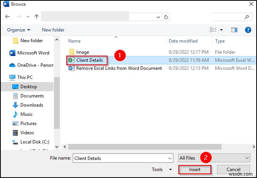Select Desktop in navigation pane

pos(27,87)
